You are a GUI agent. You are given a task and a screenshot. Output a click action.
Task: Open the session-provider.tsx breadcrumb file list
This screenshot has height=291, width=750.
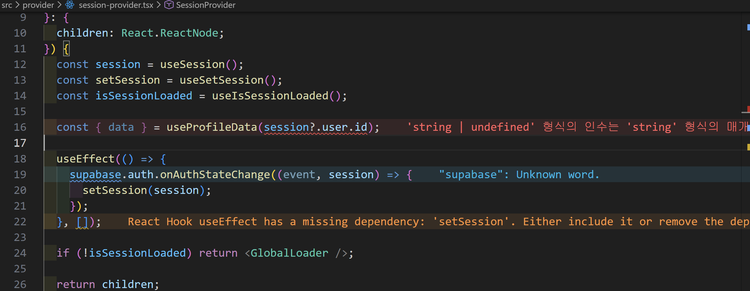pos(116,5)
